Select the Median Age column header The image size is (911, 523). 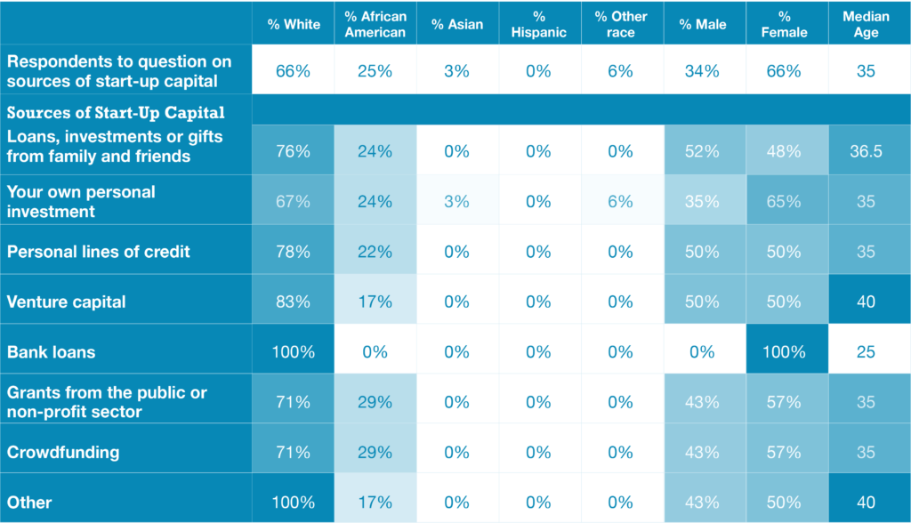[866, 24]
